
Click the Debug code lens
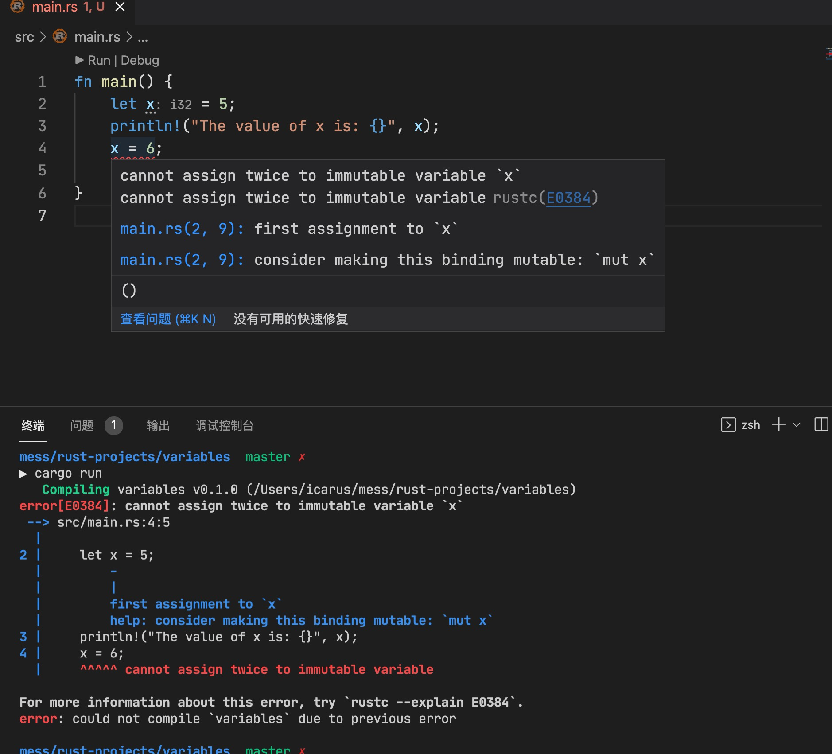click(140, 60)
